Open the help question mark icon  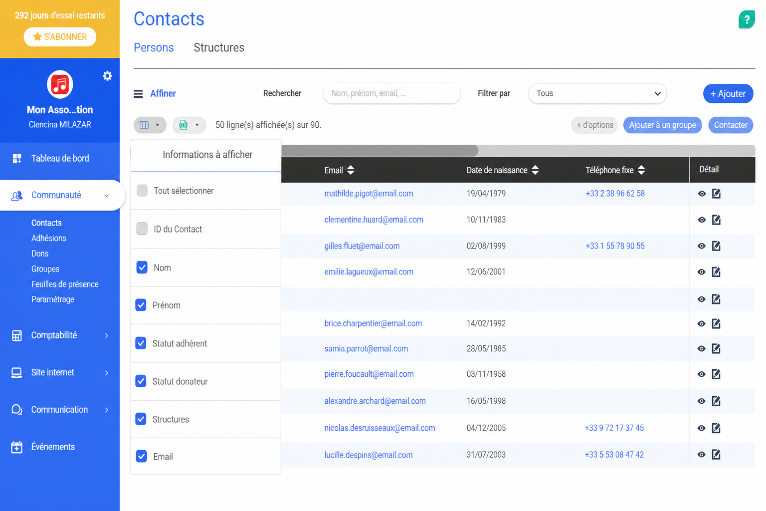pyautogui.click(x=747, y=19)
